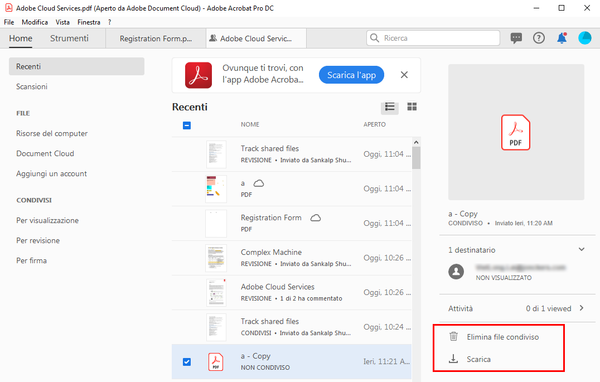
Task: Toggle the select-all checkbox in list header
Action: coord(187,125)
